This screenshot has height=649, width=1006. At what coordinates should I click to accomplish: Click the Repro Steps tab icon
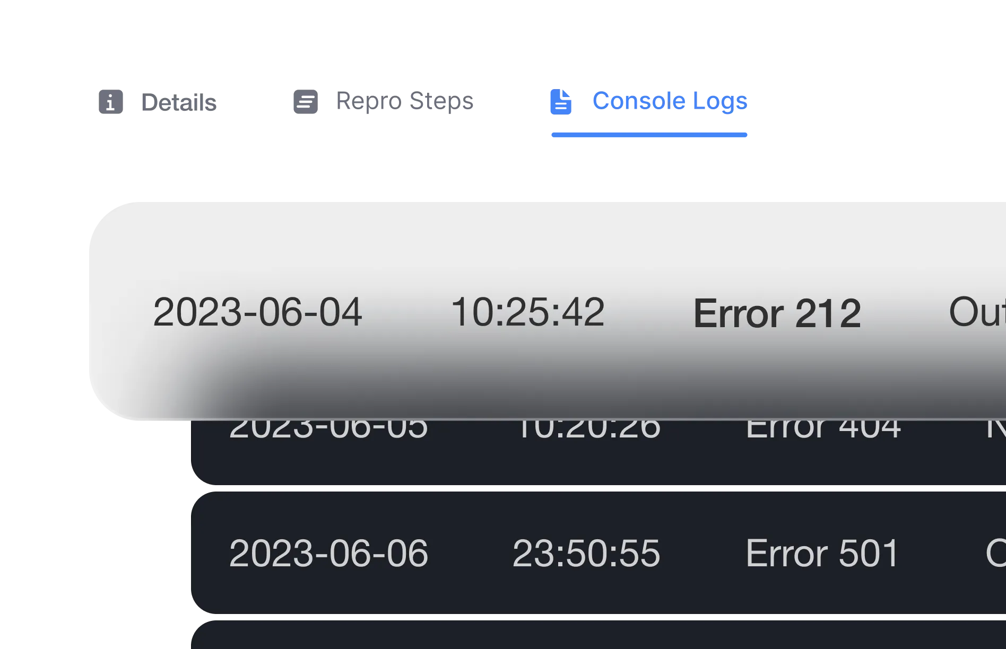click(306, 101)
